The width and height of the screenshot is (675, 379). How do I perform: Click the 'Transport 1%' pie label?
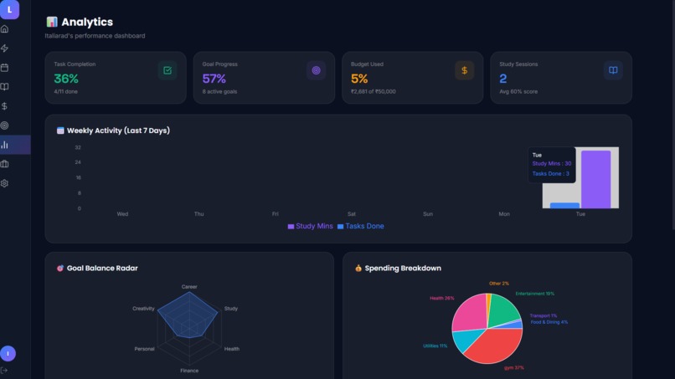pyautogui.click(x=544, y=315)
